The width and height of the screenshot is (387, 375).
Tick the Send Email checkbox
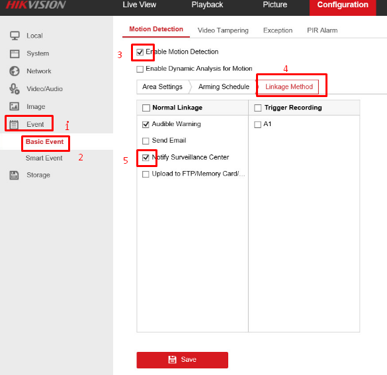(146, 141)
